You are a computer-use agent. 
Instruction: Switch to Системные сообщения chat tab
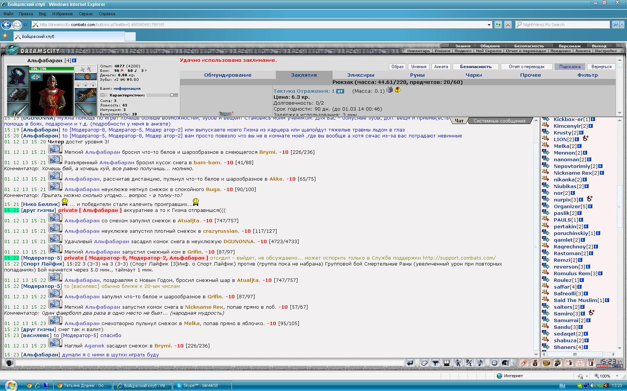pyautogui.click(x=499, y=121)
